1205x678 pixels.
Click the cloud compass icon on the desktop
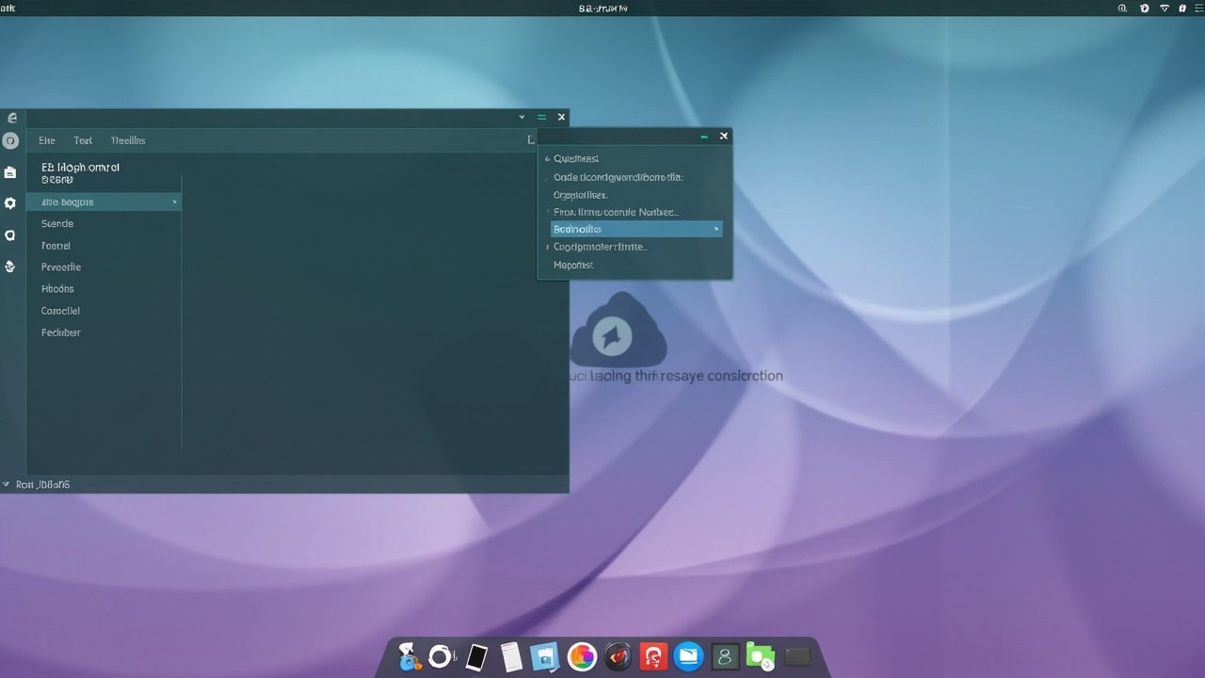pyautogui.click(x=617, y=331)
